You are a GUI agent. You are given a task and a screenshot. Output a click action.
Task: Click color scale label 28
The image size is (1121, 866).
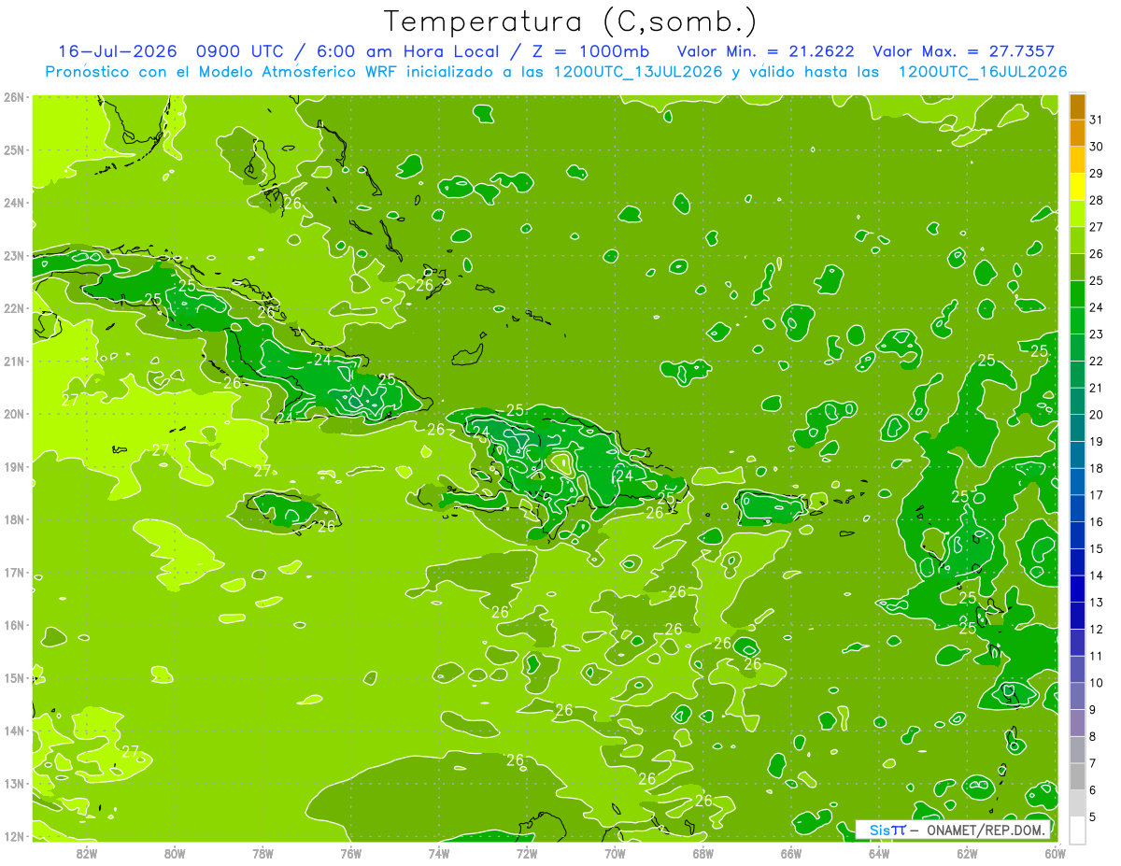click(x=1096, y=201)
